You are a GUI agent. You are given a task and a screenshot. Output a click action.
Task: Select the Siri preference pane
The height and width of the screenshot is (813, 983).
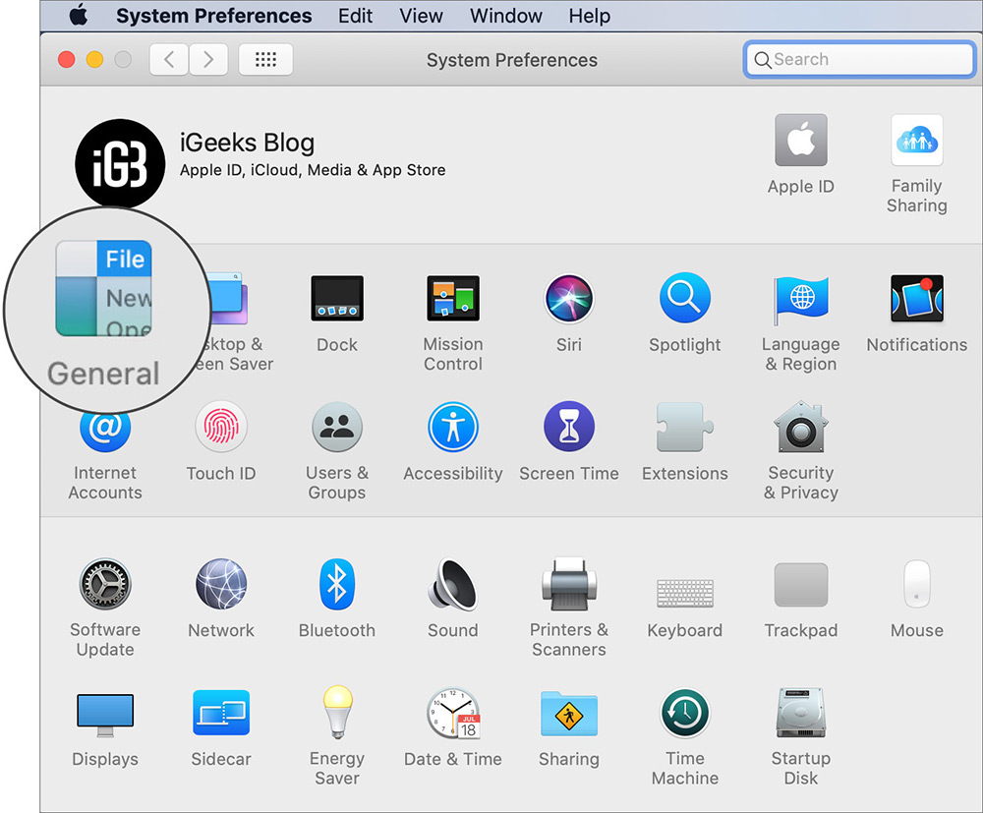tap(569, 299)
